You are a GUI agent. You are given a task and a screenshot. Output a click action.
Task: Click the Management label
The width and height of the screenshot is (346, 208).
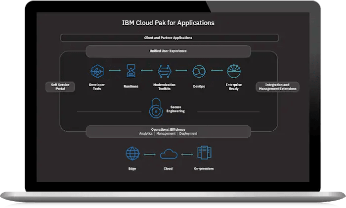[x=166, y=134]
